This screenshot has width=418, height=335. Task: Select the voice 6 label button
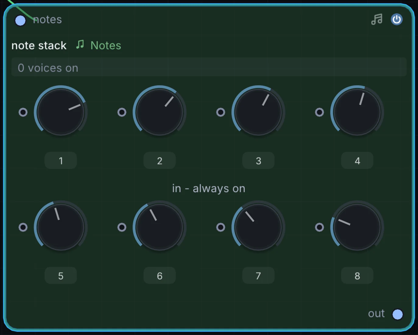click(x=160, y=276)
